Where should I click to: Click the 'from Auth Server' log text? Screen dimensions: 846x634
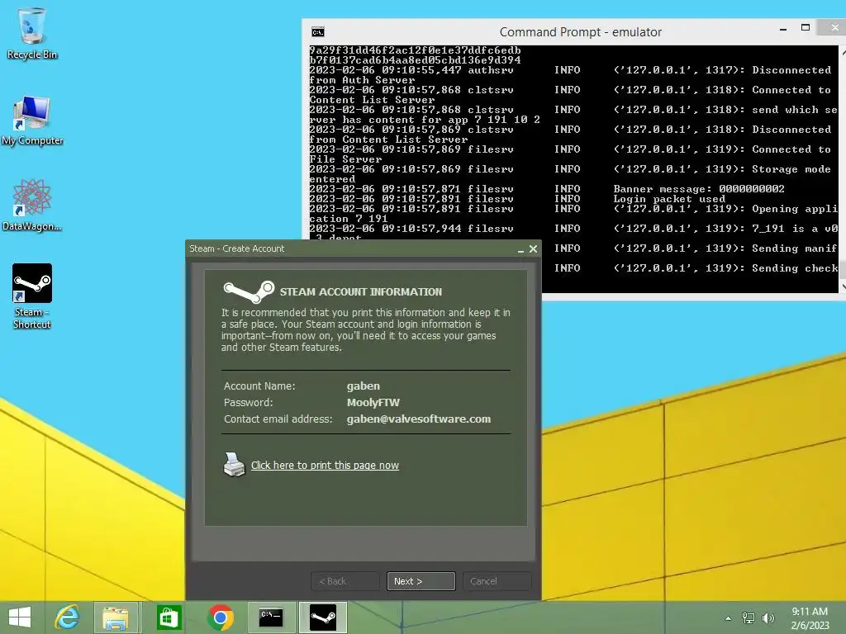pyautogui.click(x=362, y=80)
